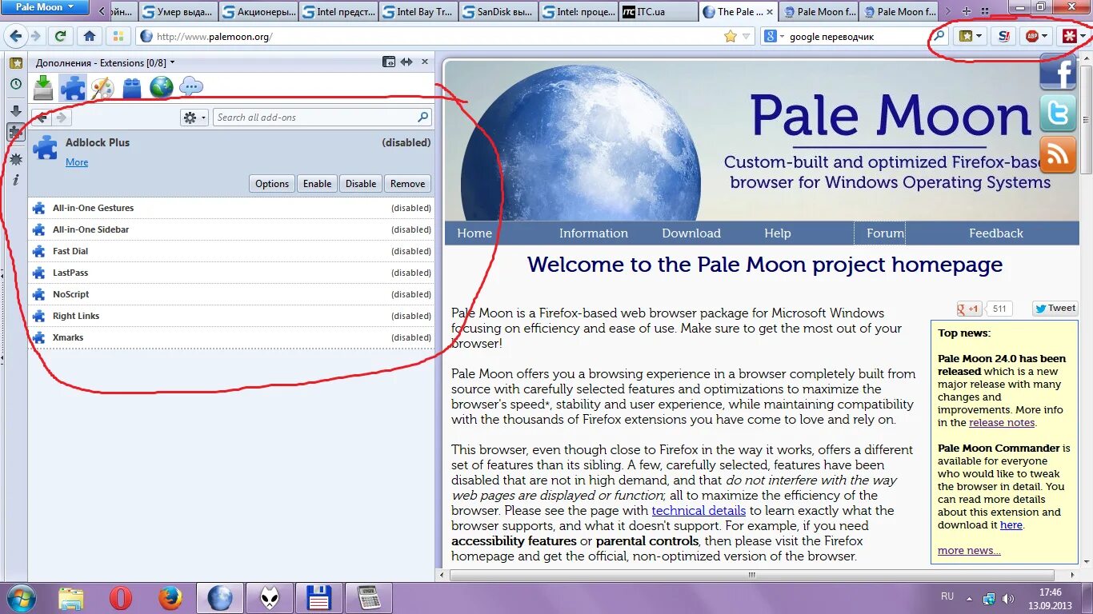Viewport: 1093px width, 614px height.
Task: Select the All-in-One Gestures extension row
Action: click(231, 208)
